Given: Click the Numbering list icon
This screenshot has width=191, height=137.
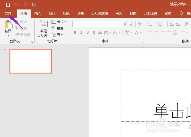Looking at the screenshot, I should 160,24.
